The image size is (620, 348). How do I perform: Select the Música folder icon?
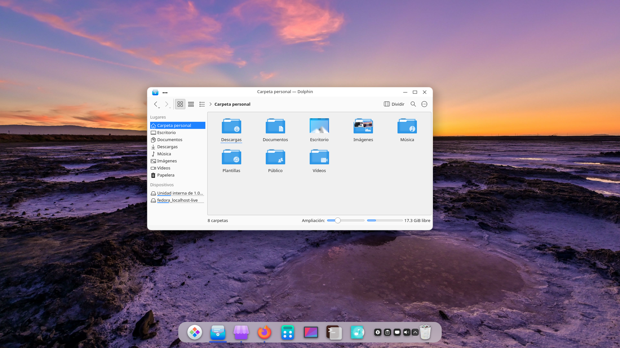tap(407, 126)
